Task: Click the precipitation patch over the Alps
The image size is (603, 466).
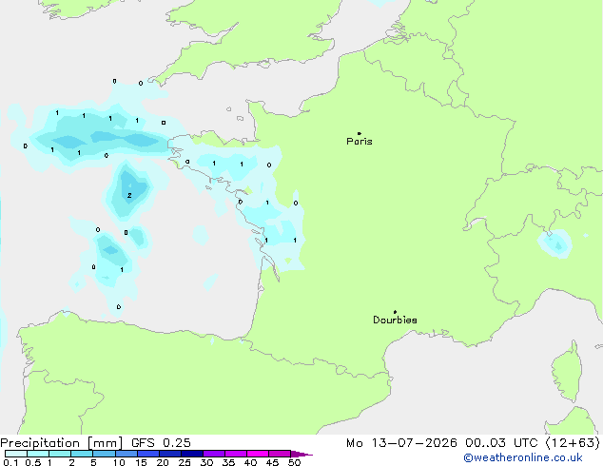Action: 554,243
